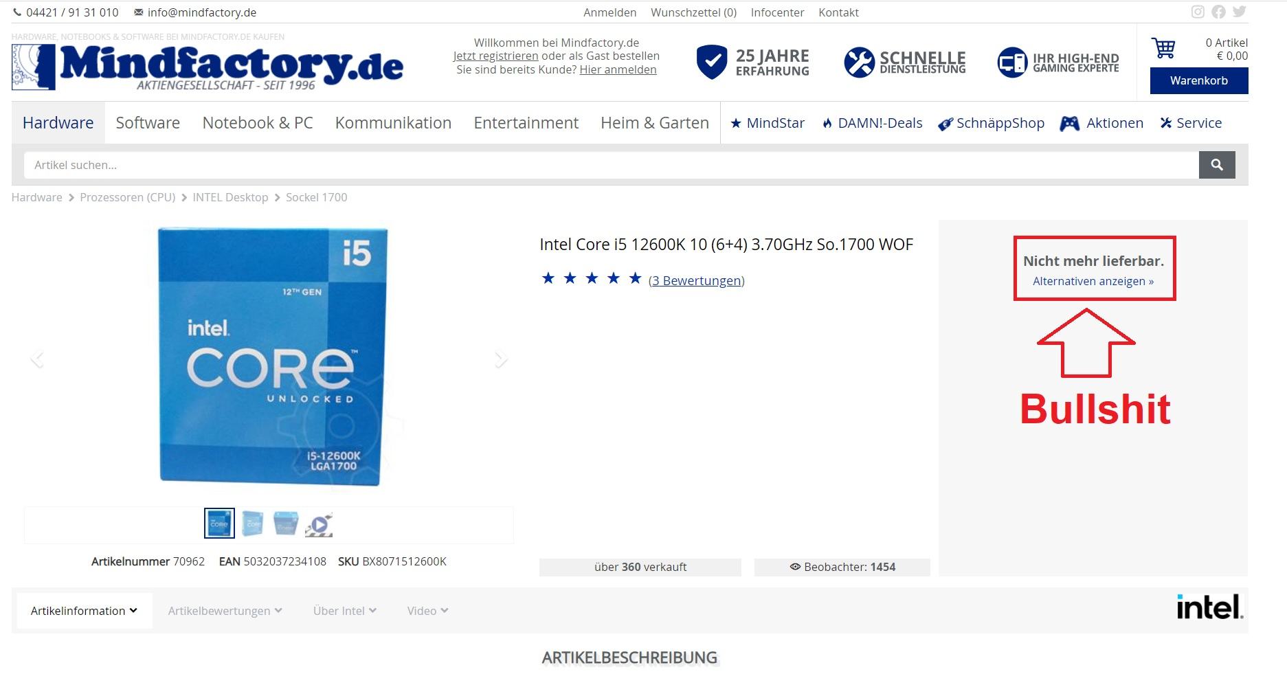Open DAMN!-Deals page

click(873, 123)
